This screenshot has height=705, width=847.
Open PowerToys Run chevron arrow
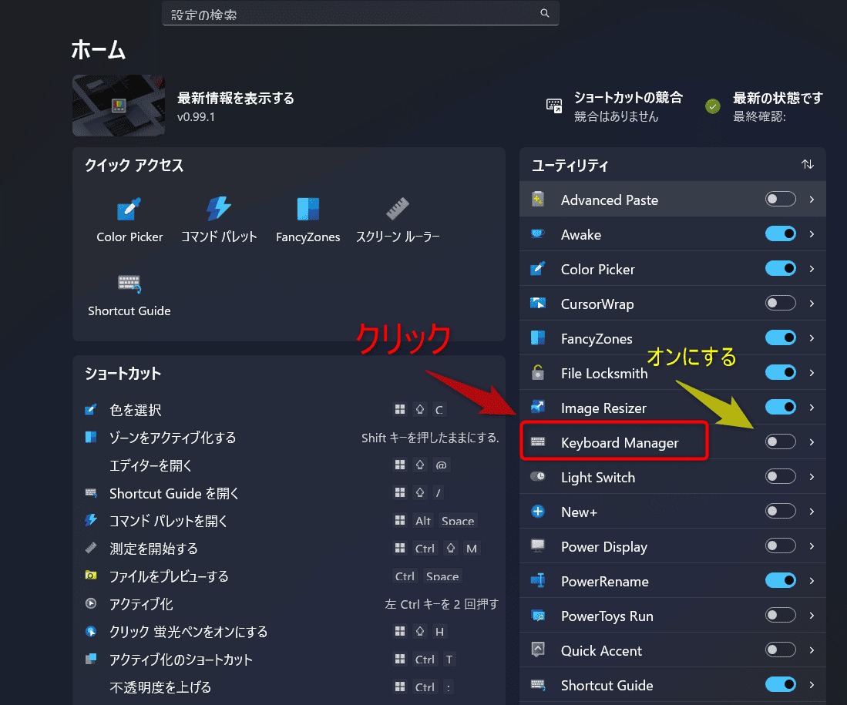point(812,615)
